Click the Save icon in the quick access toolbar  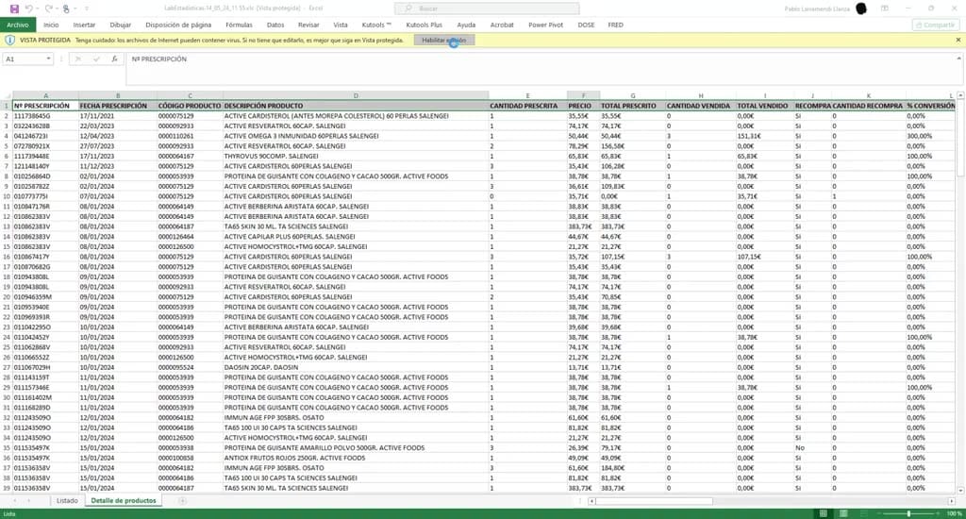pos(14,8)
